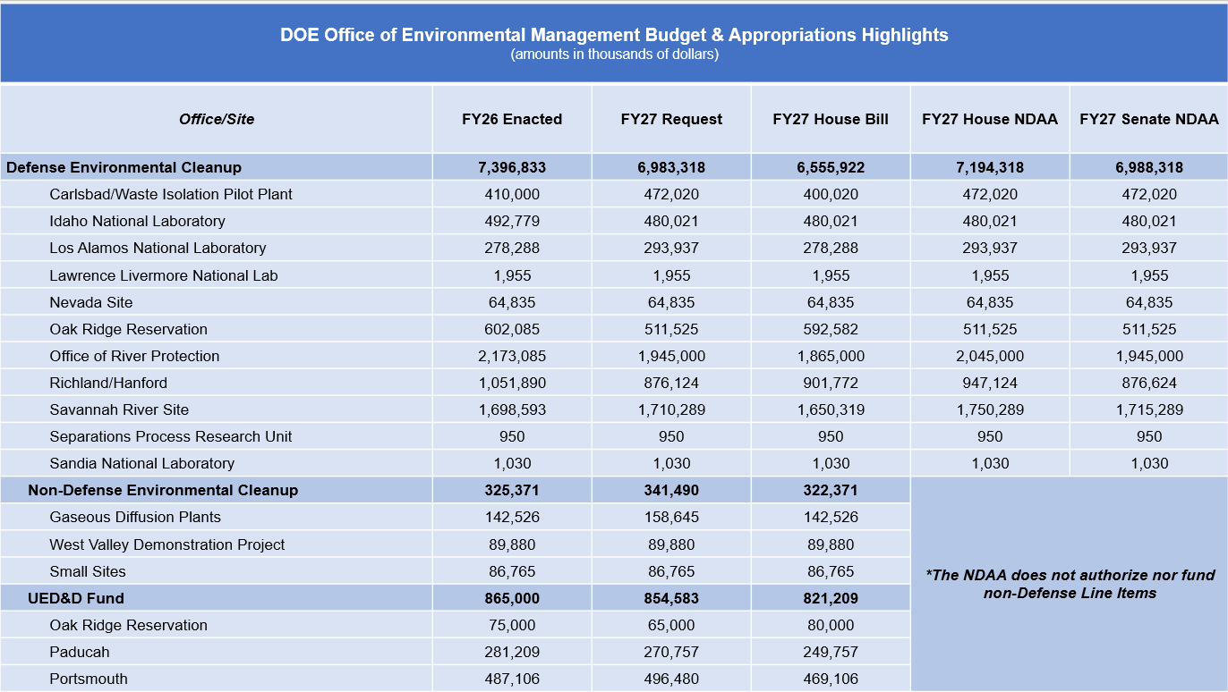
Task: Click the Defense section's 'Oak Ridge Reservation' label
Action: 128,329
